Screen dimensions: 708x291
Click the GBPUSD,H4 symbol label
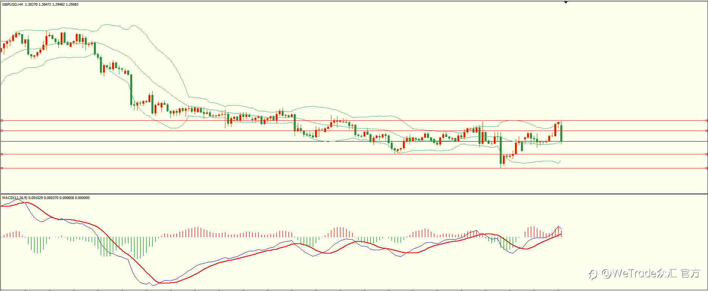coord(12,5)
